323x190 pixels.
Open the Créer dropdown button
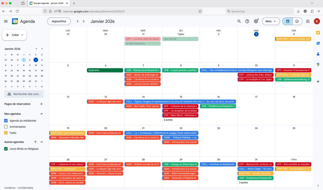(14, 35)
